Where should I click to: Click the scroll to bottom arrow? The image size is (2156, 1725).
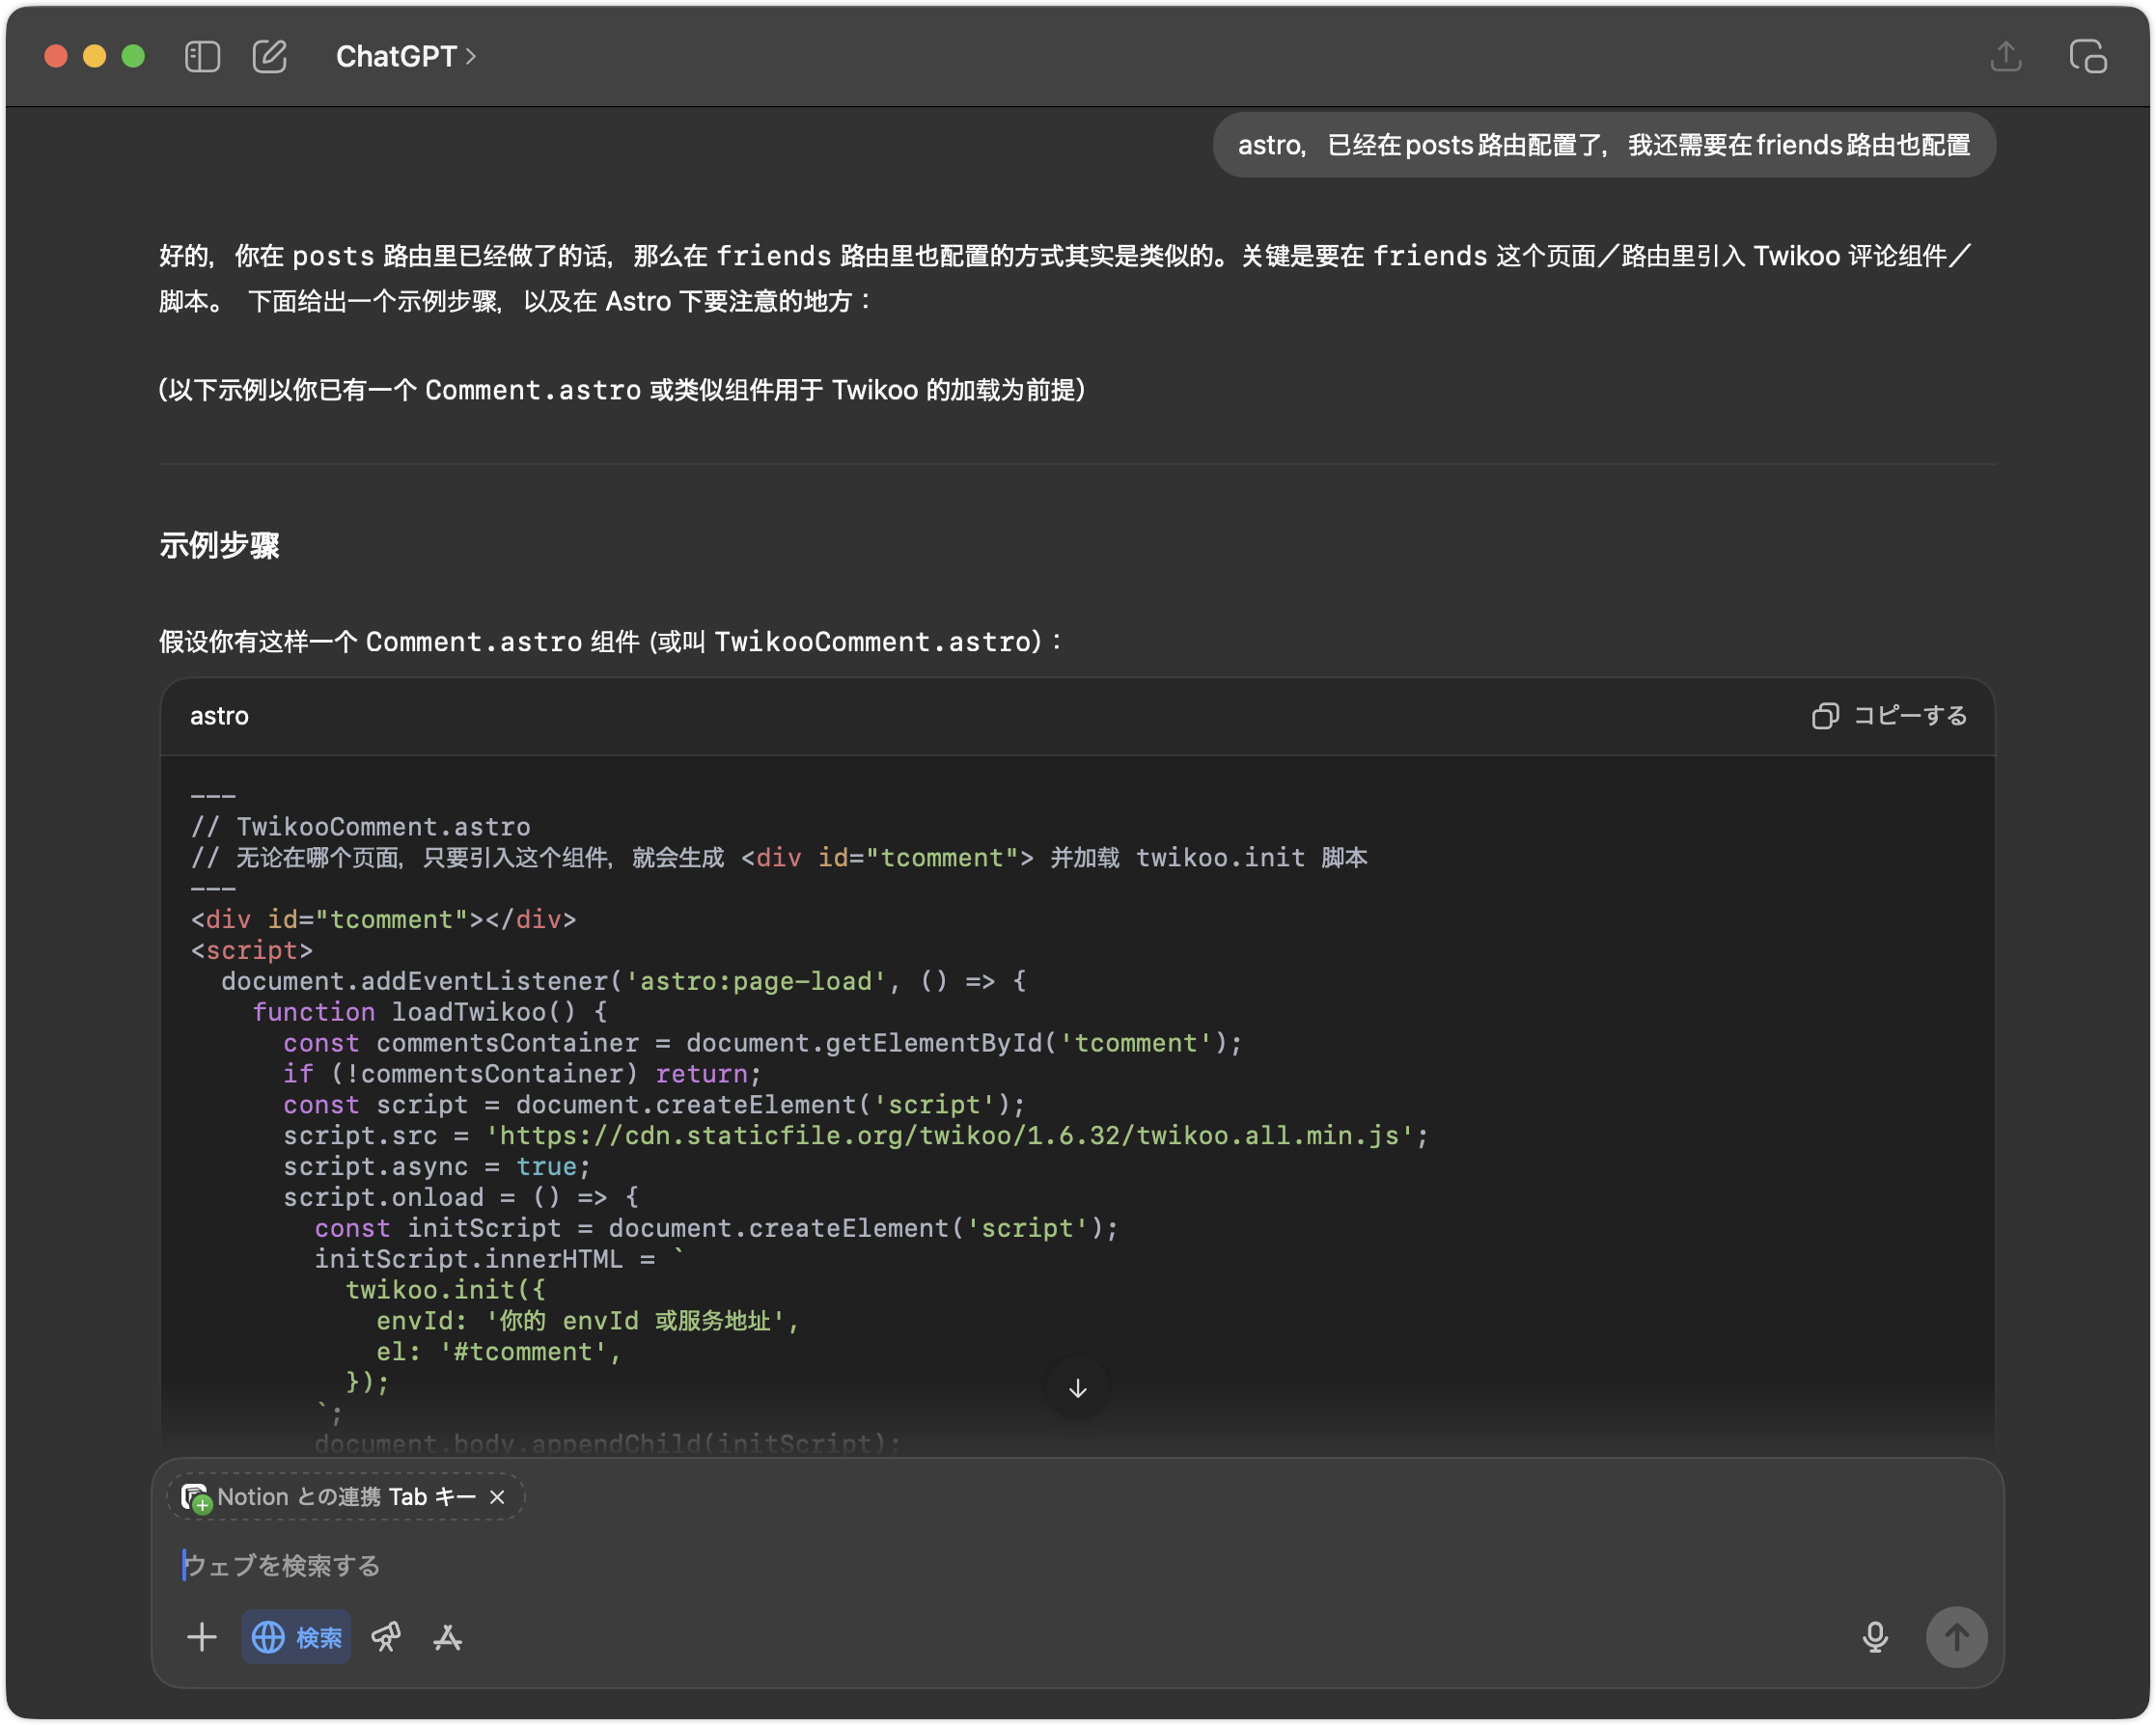pos(1077,1388)
